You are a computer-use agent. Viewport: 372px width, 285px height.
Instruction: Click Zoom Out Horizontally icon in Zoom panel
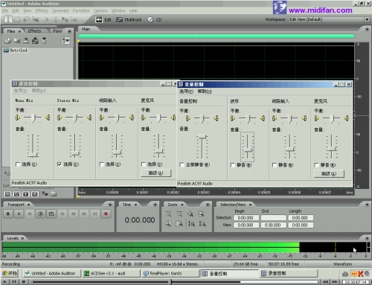(x=179, y=214)
